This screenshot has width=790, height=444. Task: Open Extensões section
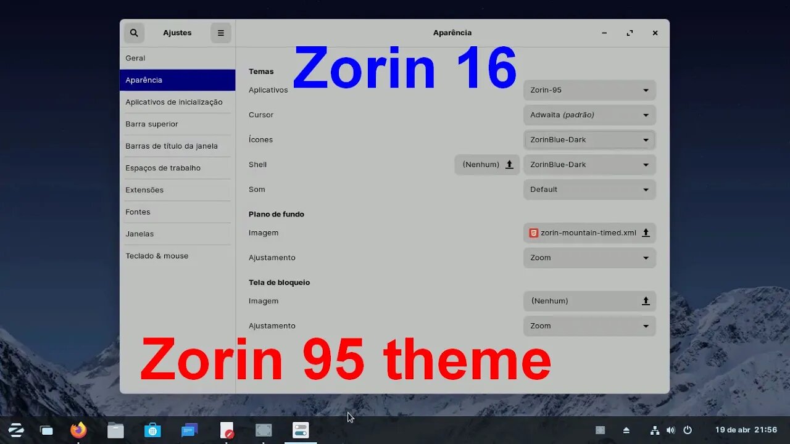(x=177, y=190)
